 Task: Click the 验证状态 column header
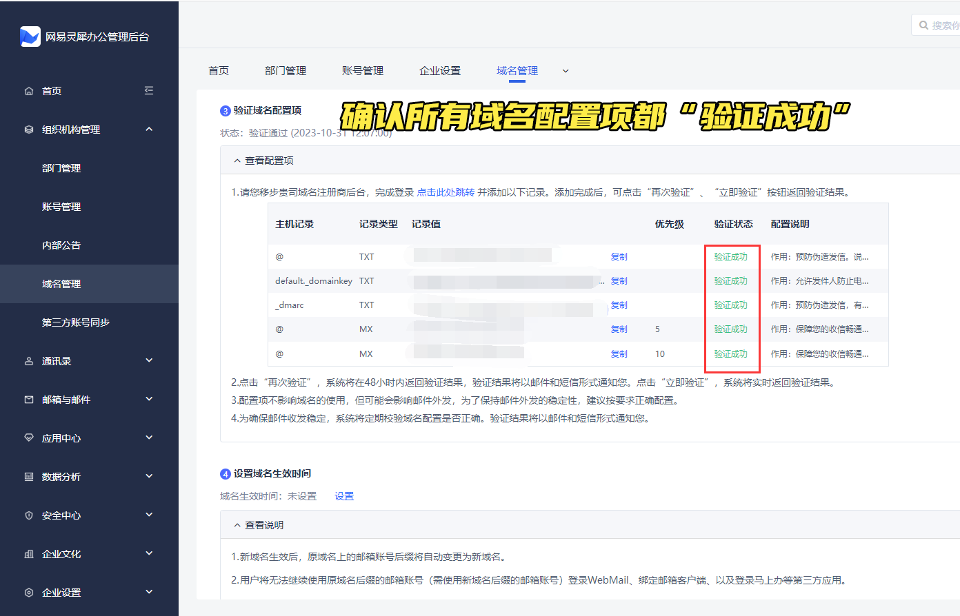tap(734, 224)
